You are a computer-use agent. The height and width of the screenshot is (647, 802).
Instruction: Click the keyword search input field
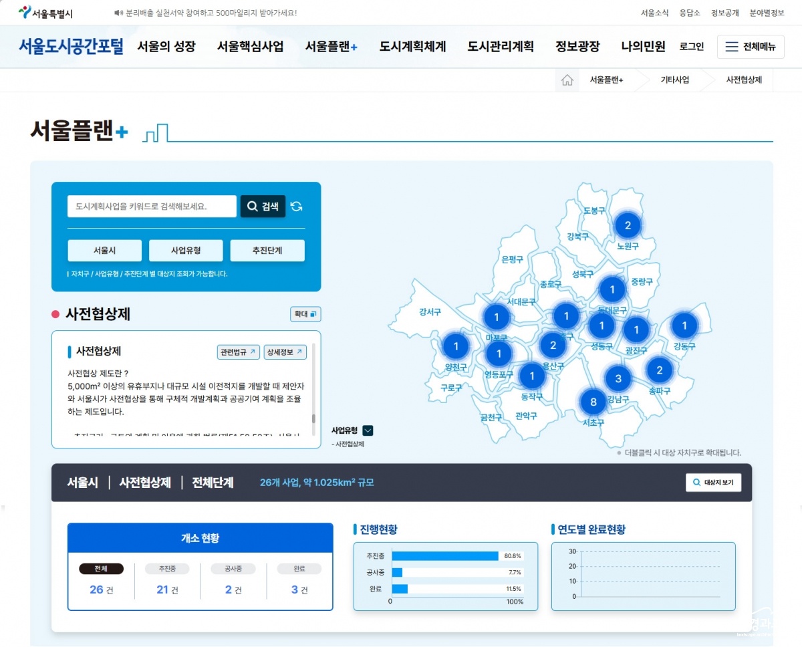click(x=152, y=207)
